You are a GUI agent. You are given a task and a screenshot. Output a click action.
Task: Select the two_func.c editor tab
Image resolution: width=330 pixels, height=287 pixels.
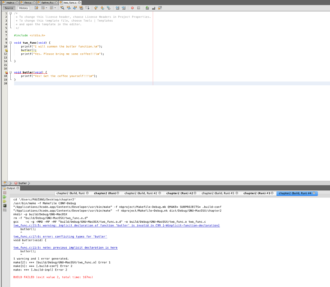70,3
